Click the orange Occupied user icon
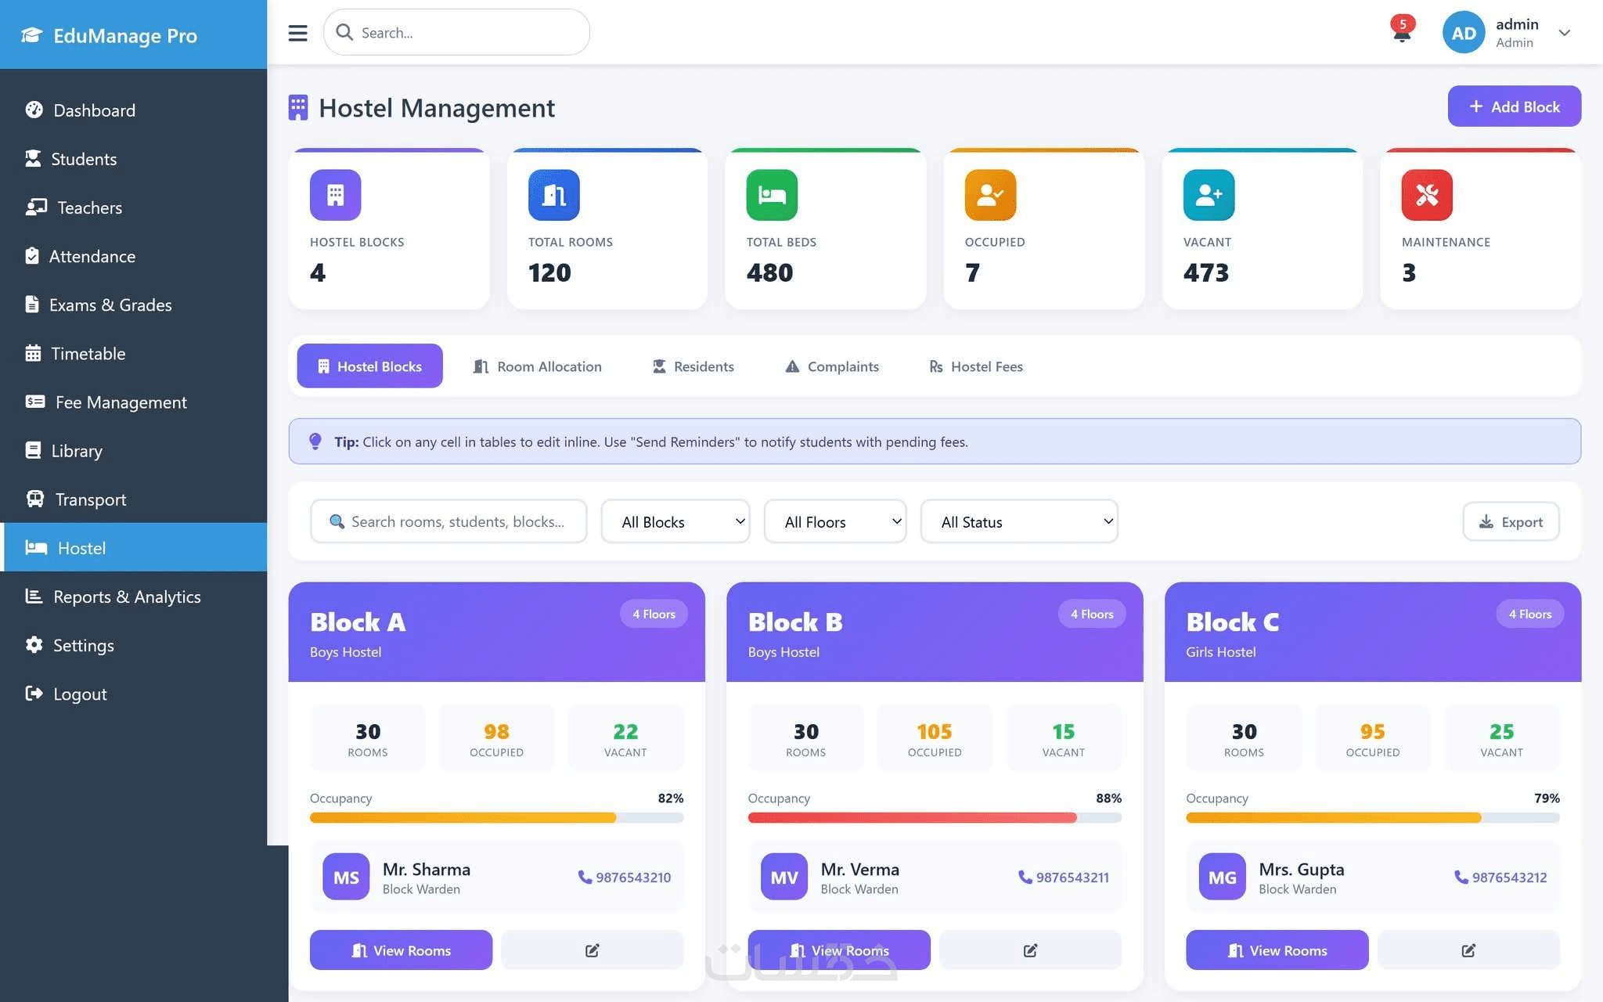 (989, 195)
